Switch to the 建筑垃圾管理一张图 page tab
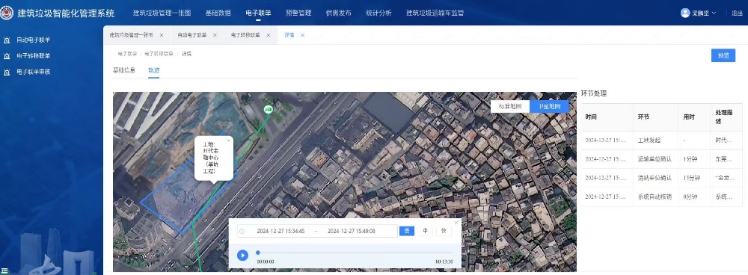This screenshot has width=748, height=275. coord(132,35)
